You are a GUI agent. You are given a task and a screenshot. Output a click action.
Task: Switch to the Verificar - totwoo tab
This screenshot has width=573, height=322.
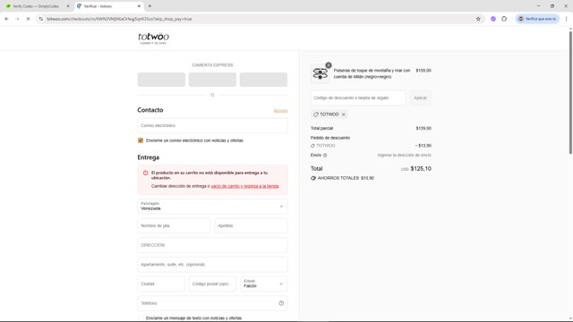tap(108, 6)
